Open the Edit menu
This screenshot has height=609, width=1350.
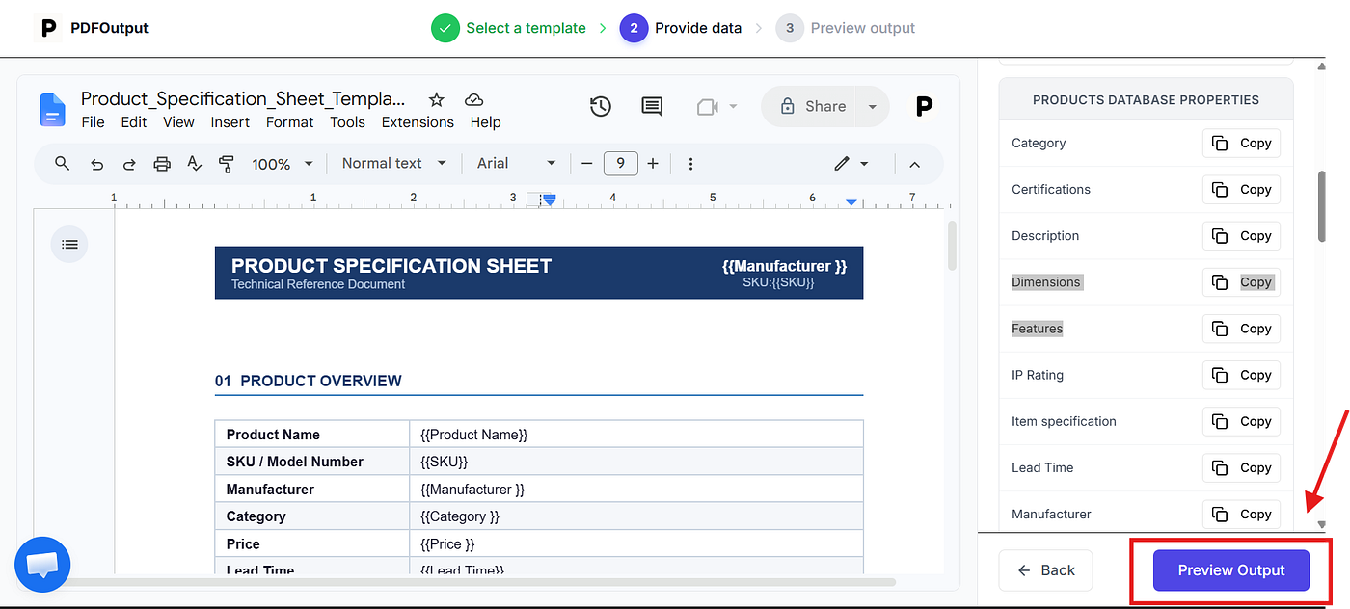[134, 122]
